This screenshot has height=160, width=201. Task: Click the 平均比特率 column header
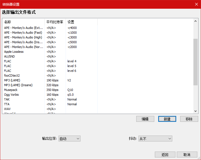55,22
